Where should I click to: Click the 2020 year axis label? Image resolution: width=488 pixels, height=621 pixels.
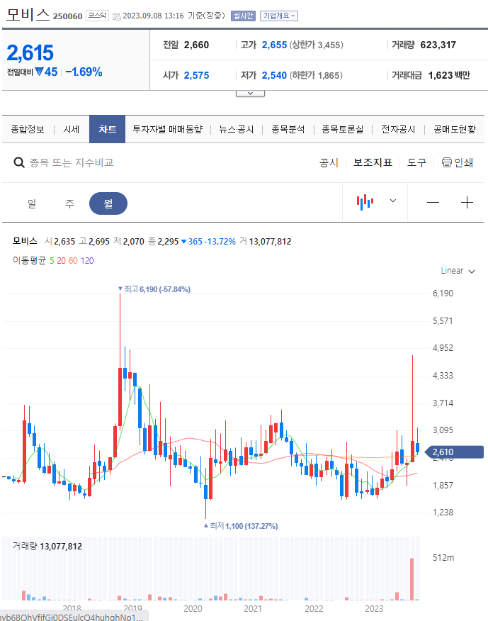(193, 608)
